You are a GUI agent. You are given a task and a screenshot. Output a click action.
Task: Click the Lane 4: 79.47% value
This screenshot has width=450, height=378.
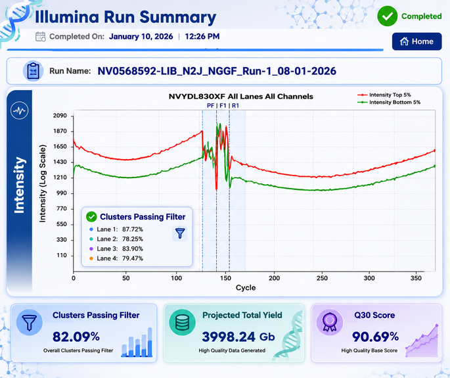click(x=133, y=258)
